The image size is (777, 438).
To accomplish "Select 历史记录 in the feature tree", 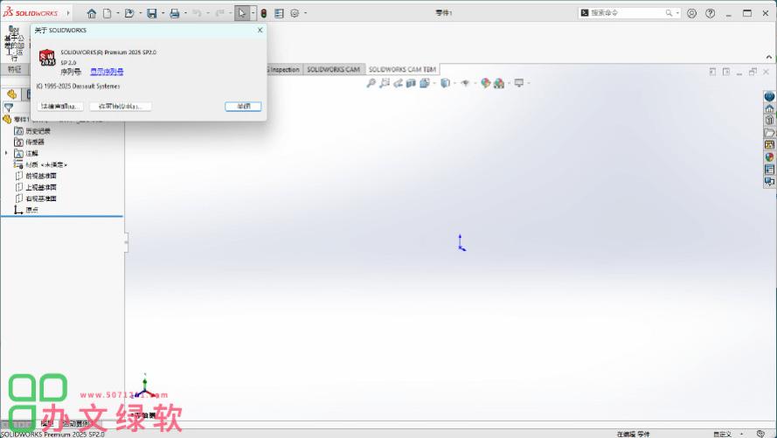I will 38,131.
